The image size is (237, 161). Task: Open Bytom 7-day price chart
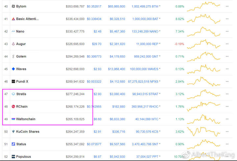204,6
